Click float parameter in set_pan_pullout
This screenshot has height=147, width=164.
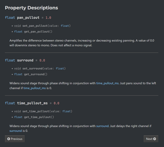coord(65,26)
